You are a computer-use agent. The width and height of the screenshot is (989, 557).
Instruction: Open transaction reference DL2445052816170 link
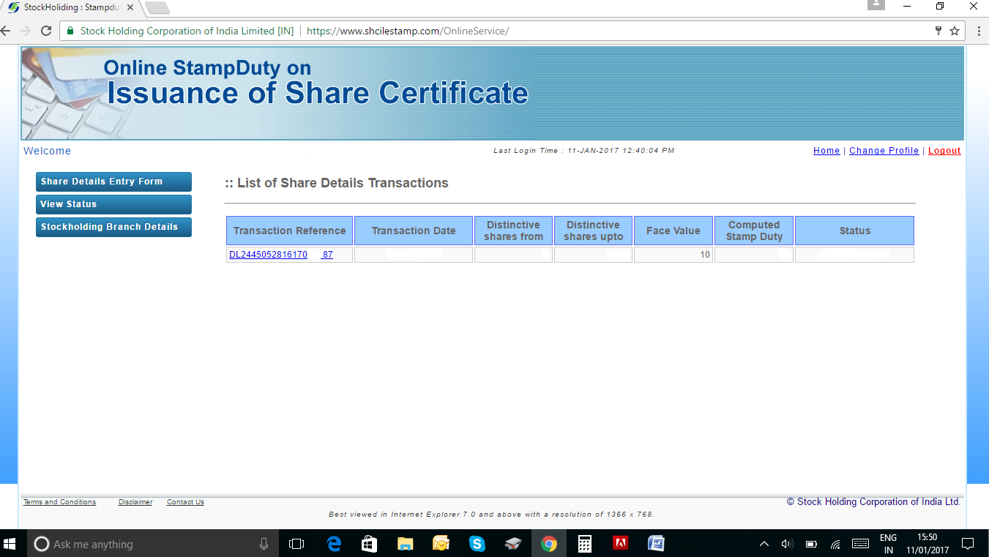(x=268, y=255)
